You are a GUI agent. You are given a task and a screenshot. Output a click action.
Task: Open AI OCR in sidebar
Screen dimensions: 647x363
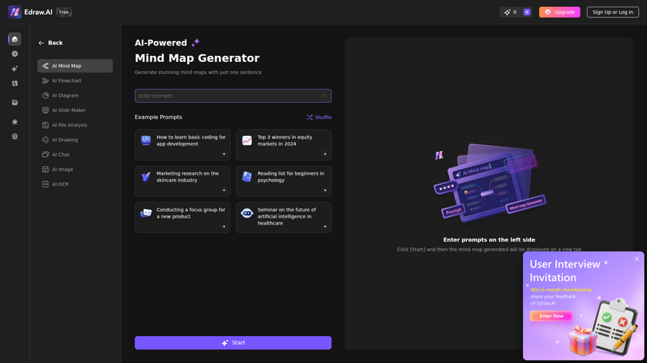coord(75,184)
